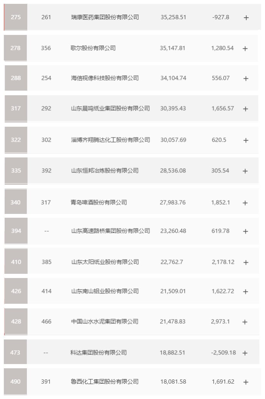
Task: Click rank badge 428
Action: 16,321
